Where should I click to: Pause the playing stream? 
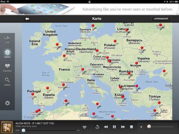(x=114, y=127)
